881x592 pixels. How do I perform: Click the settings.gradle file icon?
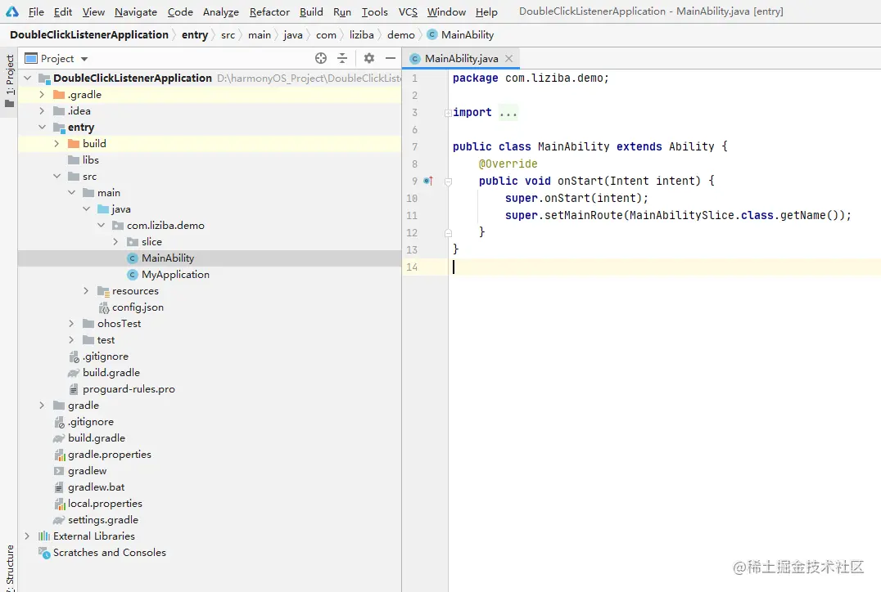point(59,520)
